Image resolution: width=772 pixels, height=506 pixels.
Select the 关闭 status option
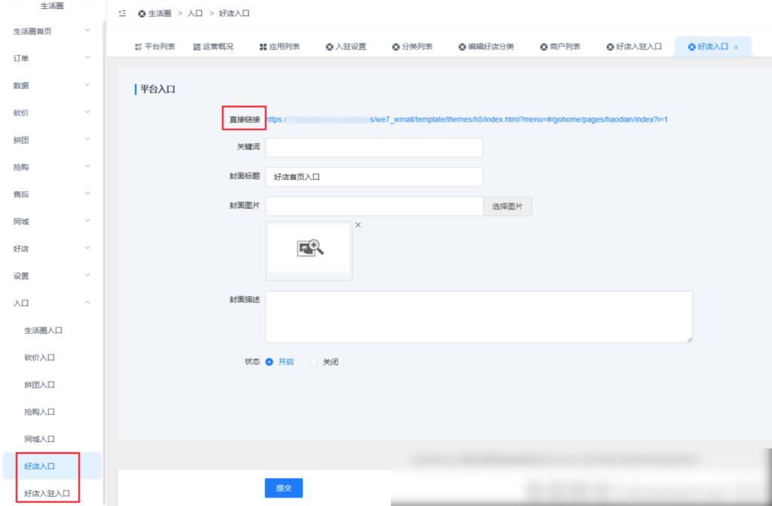[313, 361]
